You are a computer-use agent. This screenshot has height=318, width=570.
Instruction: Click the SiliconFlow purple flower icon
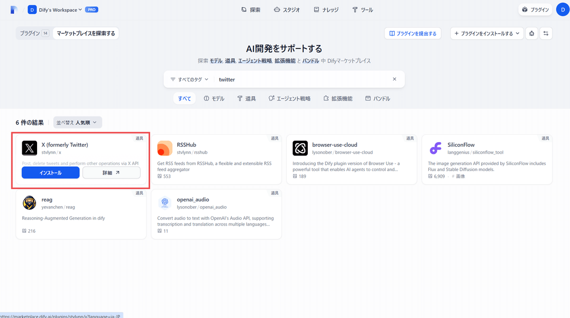pos(436,148)
